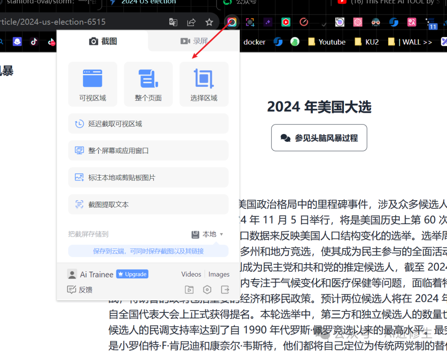
Task: Click the extension icon with badge 11
Action: (431, 23)
